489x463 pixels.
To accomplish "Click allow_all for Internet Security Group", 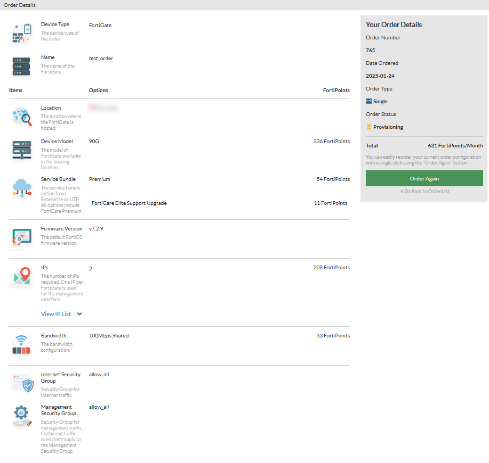I will [x=99, y=375].
